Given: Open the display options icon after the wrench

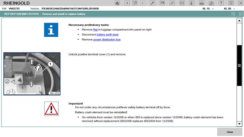Looking at the screenshot, I should [162, 3].
